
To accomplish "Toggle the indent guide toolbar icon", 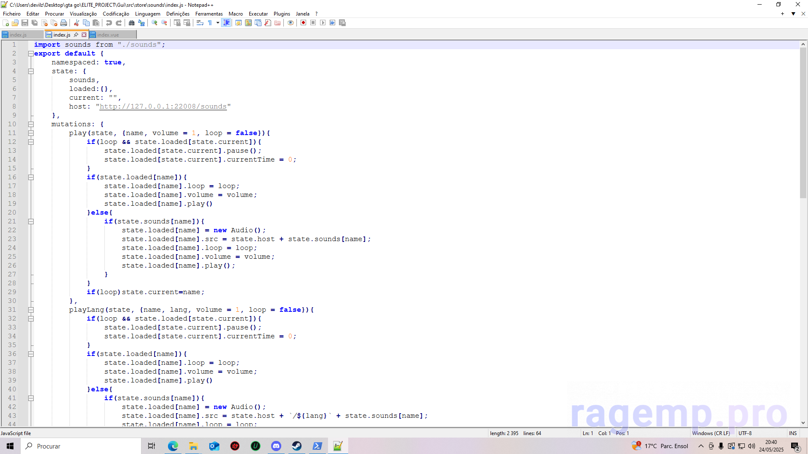I will 227,23.
